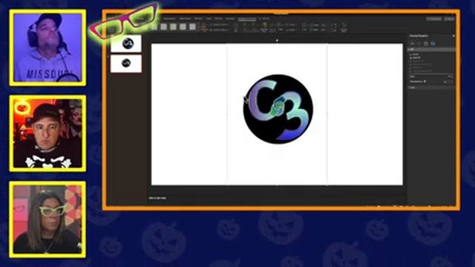Open Effects tab in Format Graphic pane
This screenshot has height=267, width=475.
(x=419, y=44)
